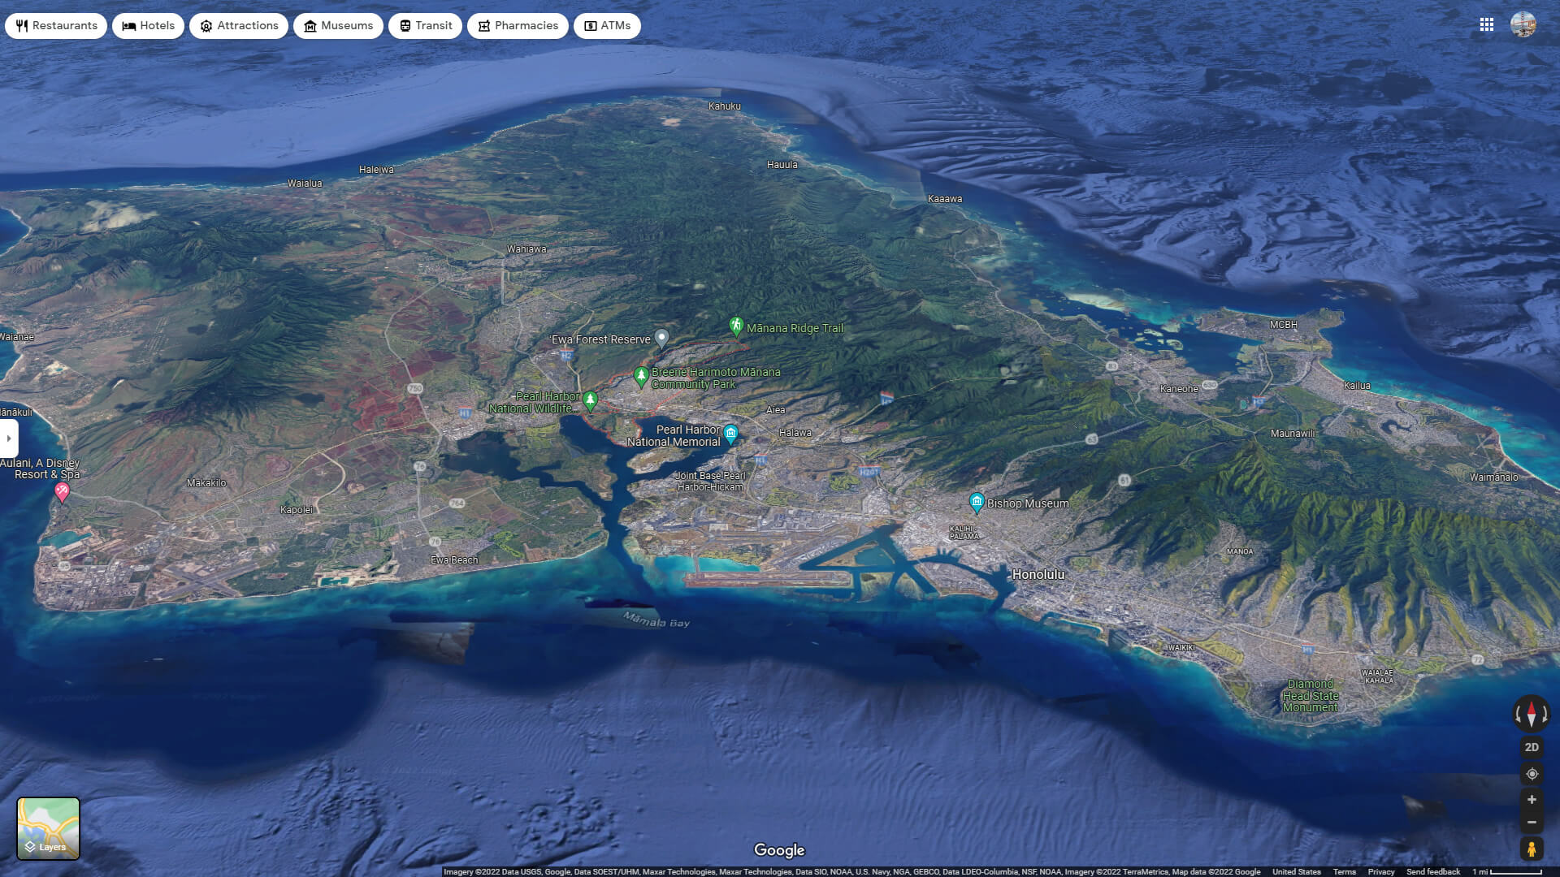Click the compass to reset north
Image resolution: width=1560 pixels, height=877 pixels.
pyautogui.click(x=1532, y=714)
